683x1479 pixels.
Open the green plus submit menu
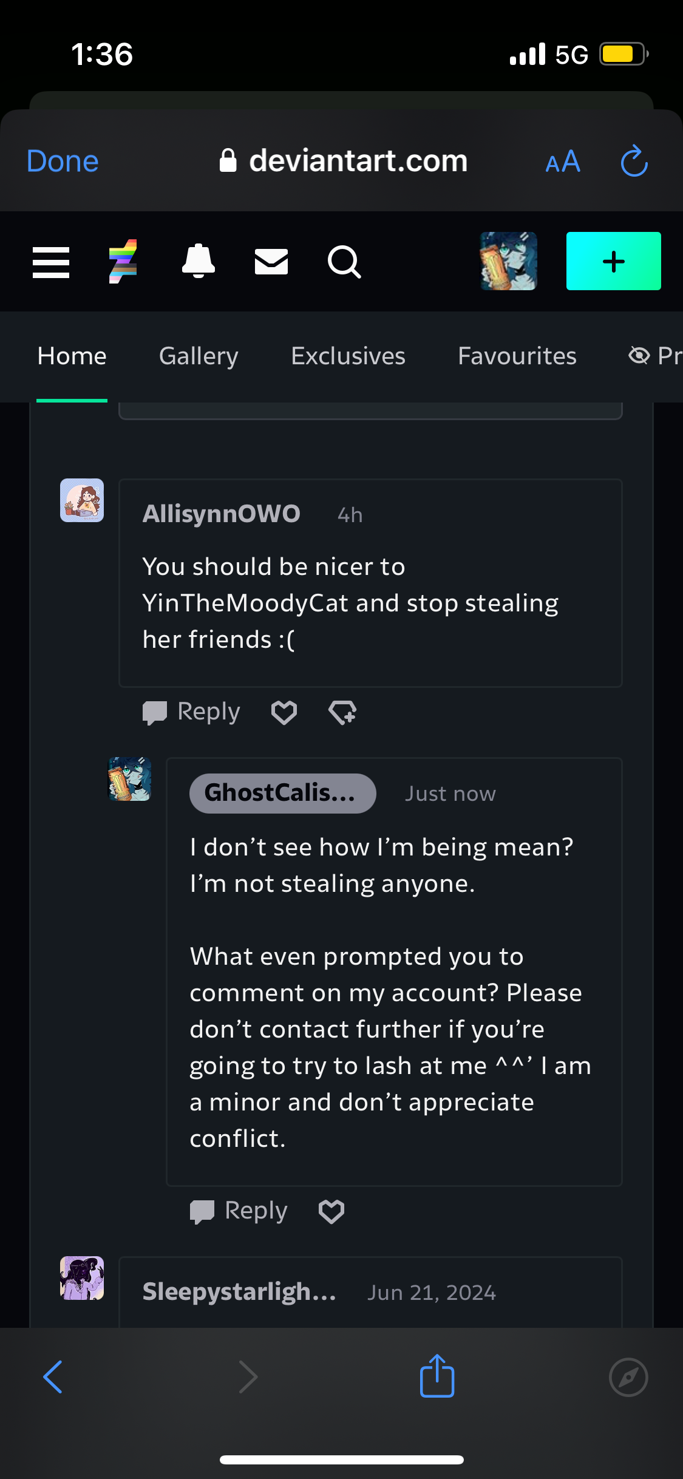[614, 261]
